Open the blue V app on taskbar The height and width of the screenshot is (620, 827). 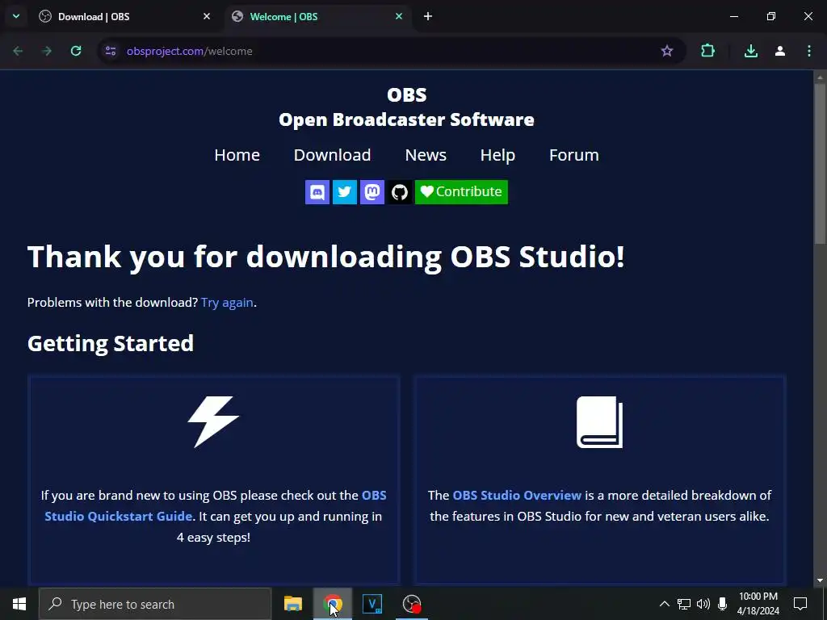(x=372, y=604)
